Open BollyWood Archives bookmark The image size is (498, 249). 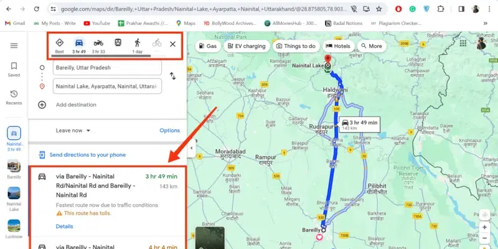pyautogui.click(x=230, y=23)
